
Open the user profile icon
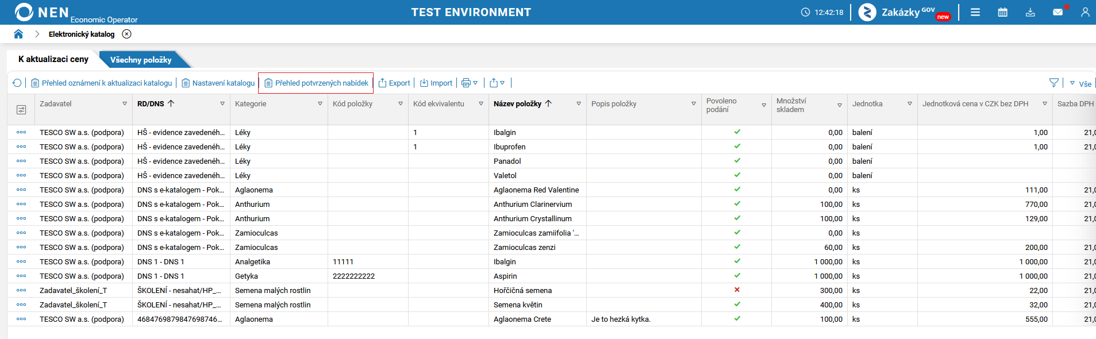coord(1085,12)
